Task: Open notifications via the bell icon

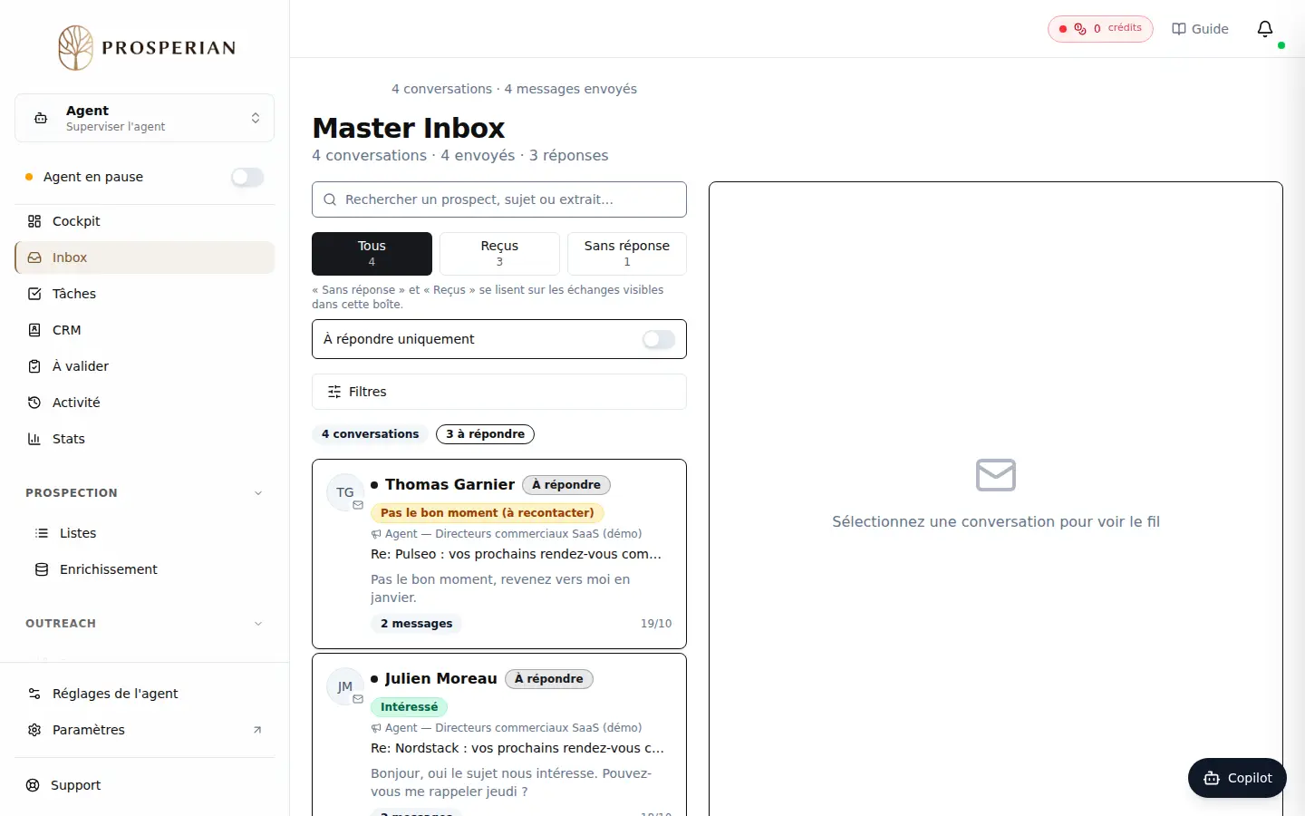Action: [x=1265, y=29]
